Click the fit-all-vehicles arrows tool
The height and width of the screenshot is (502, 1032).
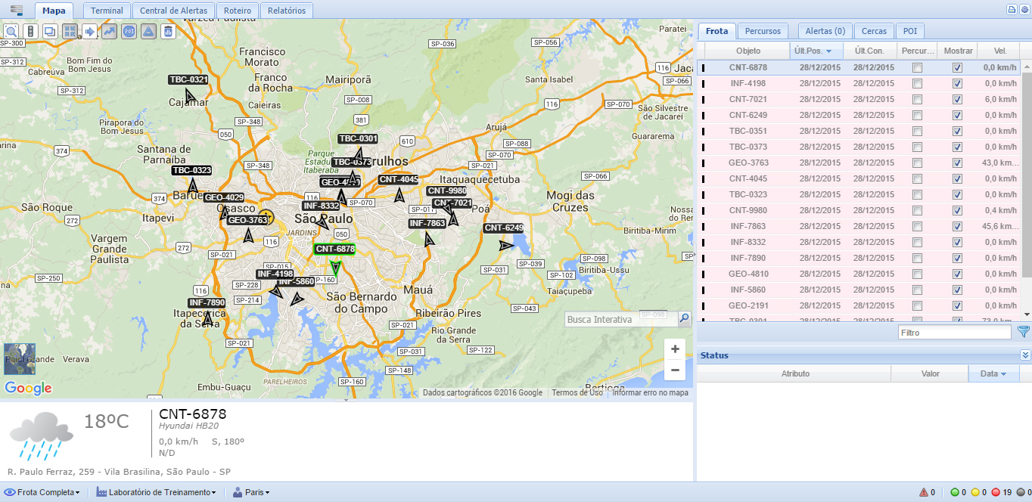point(70,31)
